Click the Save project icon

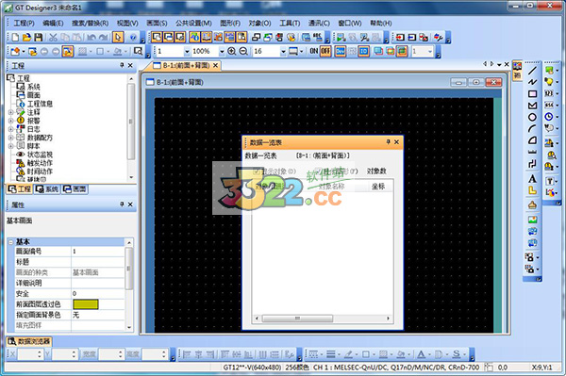tap(39, 37)
